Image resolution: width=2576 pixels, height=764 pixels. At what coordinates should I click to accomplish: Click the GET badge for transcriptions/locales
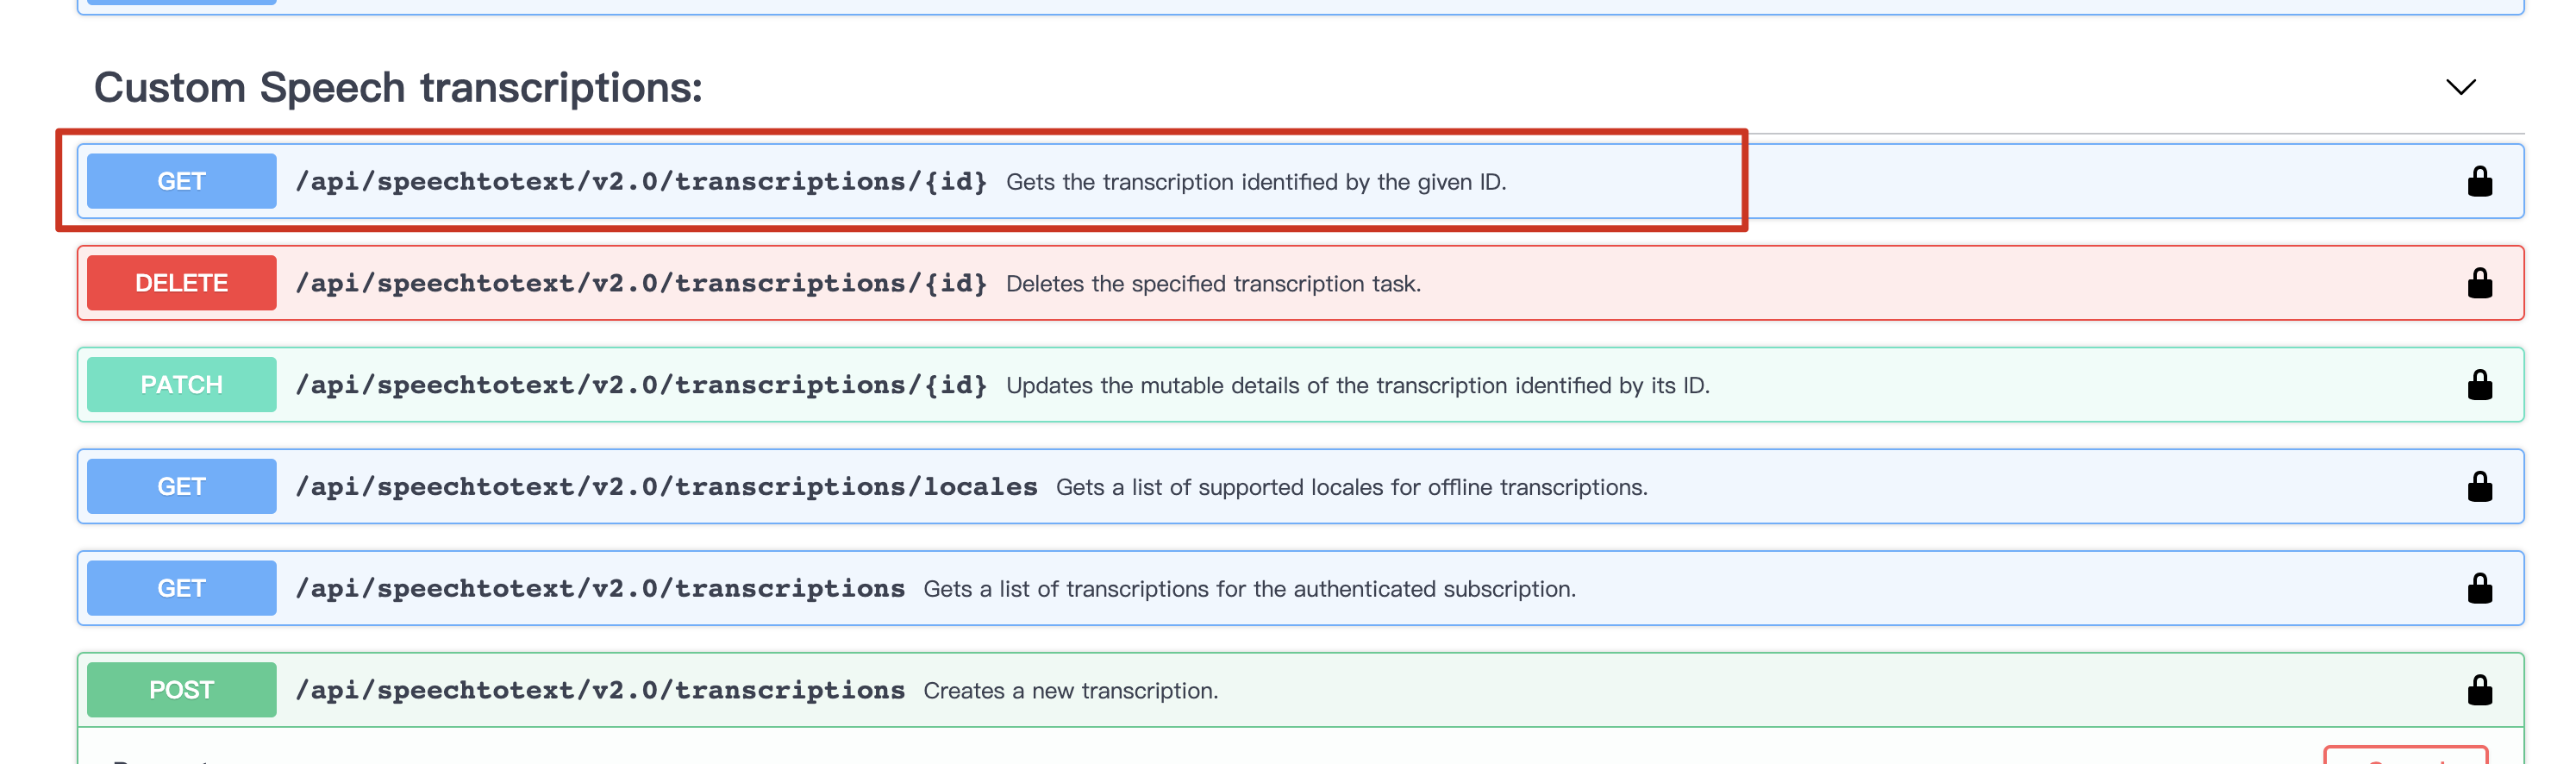181,487
